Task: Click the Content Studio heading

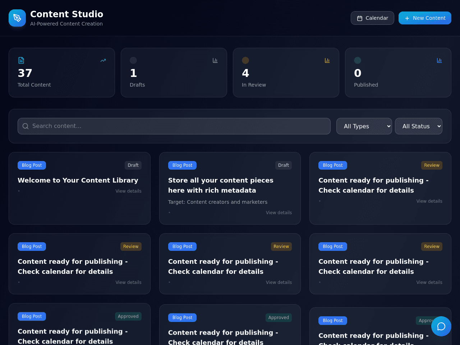Action: click(x=67, y=14)
